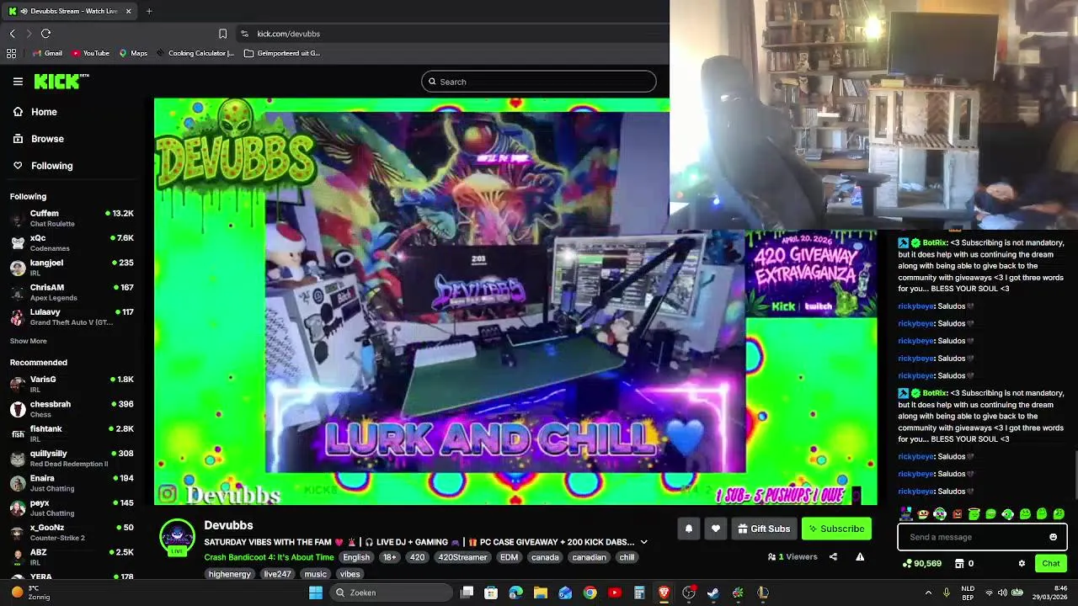Open Enaira recommended channel
This screenshot has height=606, width=1078.
tap(72, 483)
